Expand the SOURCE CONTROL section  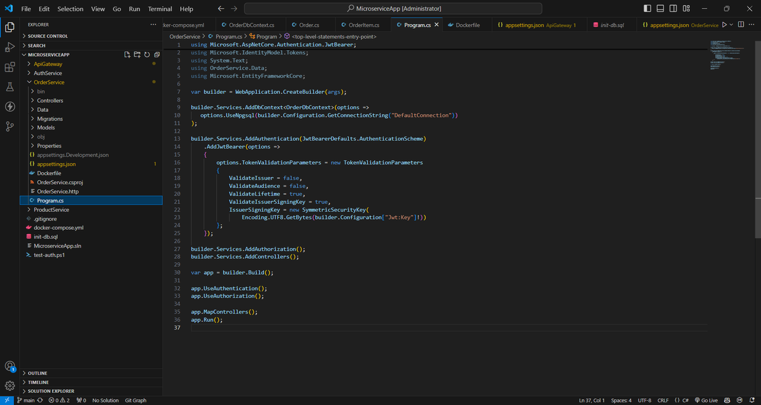pos(91,36)
